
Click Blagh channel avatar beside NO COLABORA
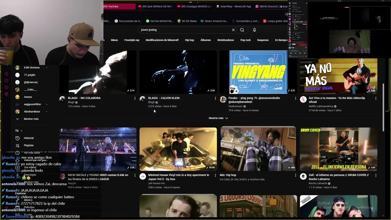[x=62, y=99]
